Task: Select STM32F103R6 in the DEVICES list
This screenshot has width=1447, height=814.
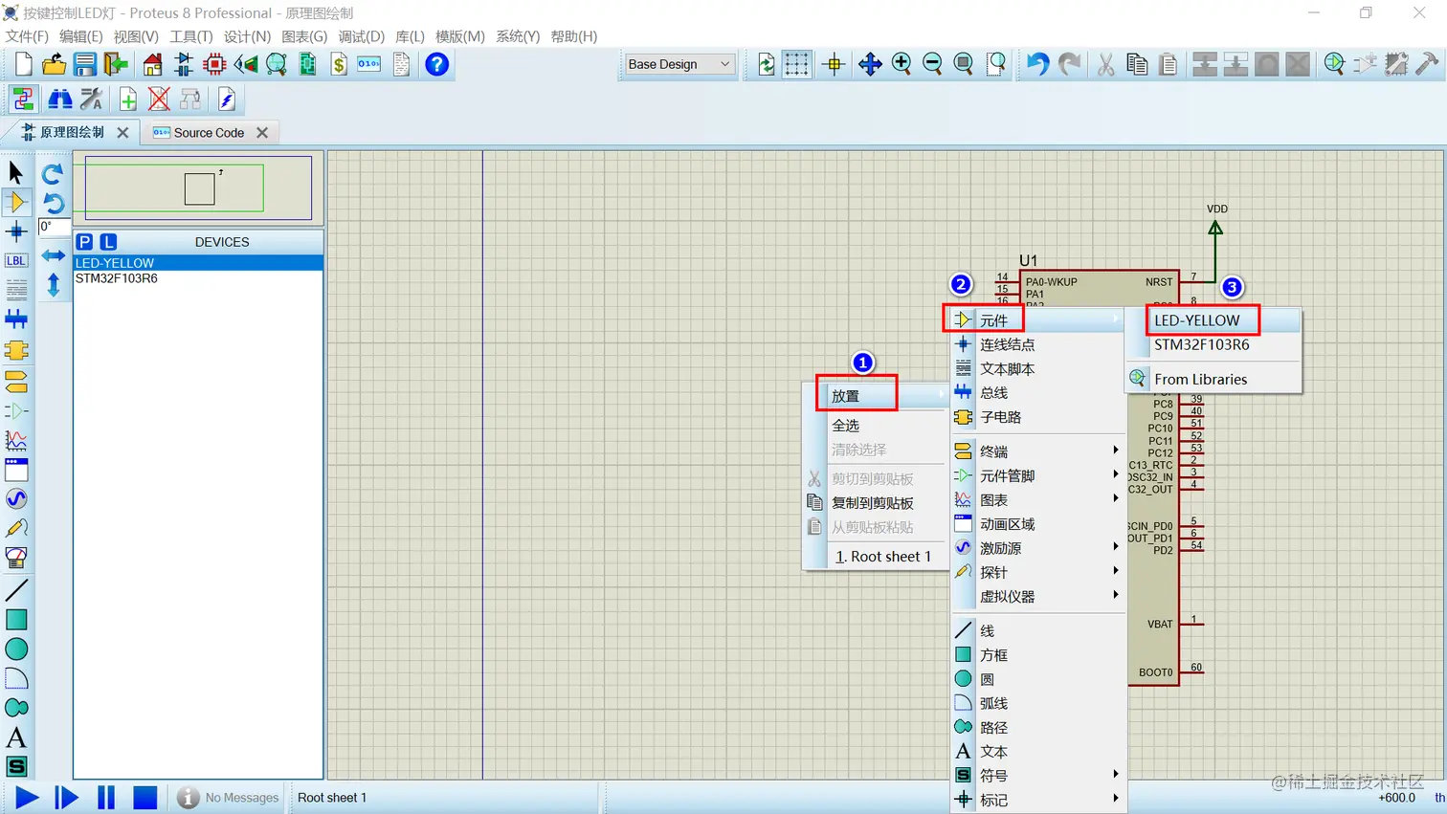Action: [x=198, y=278]
